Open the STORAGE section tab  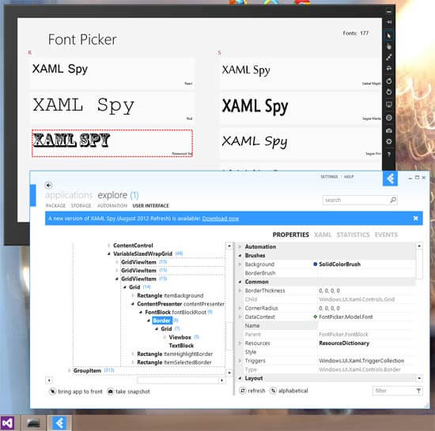pyautogui.click(x=81, y=205)
